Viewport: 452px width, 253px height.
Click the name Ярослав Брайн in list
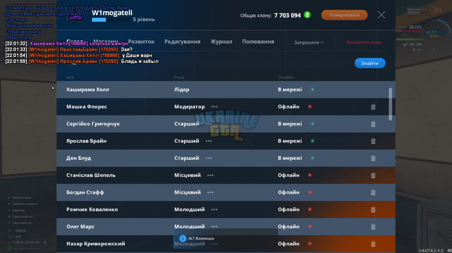point(87,141)
